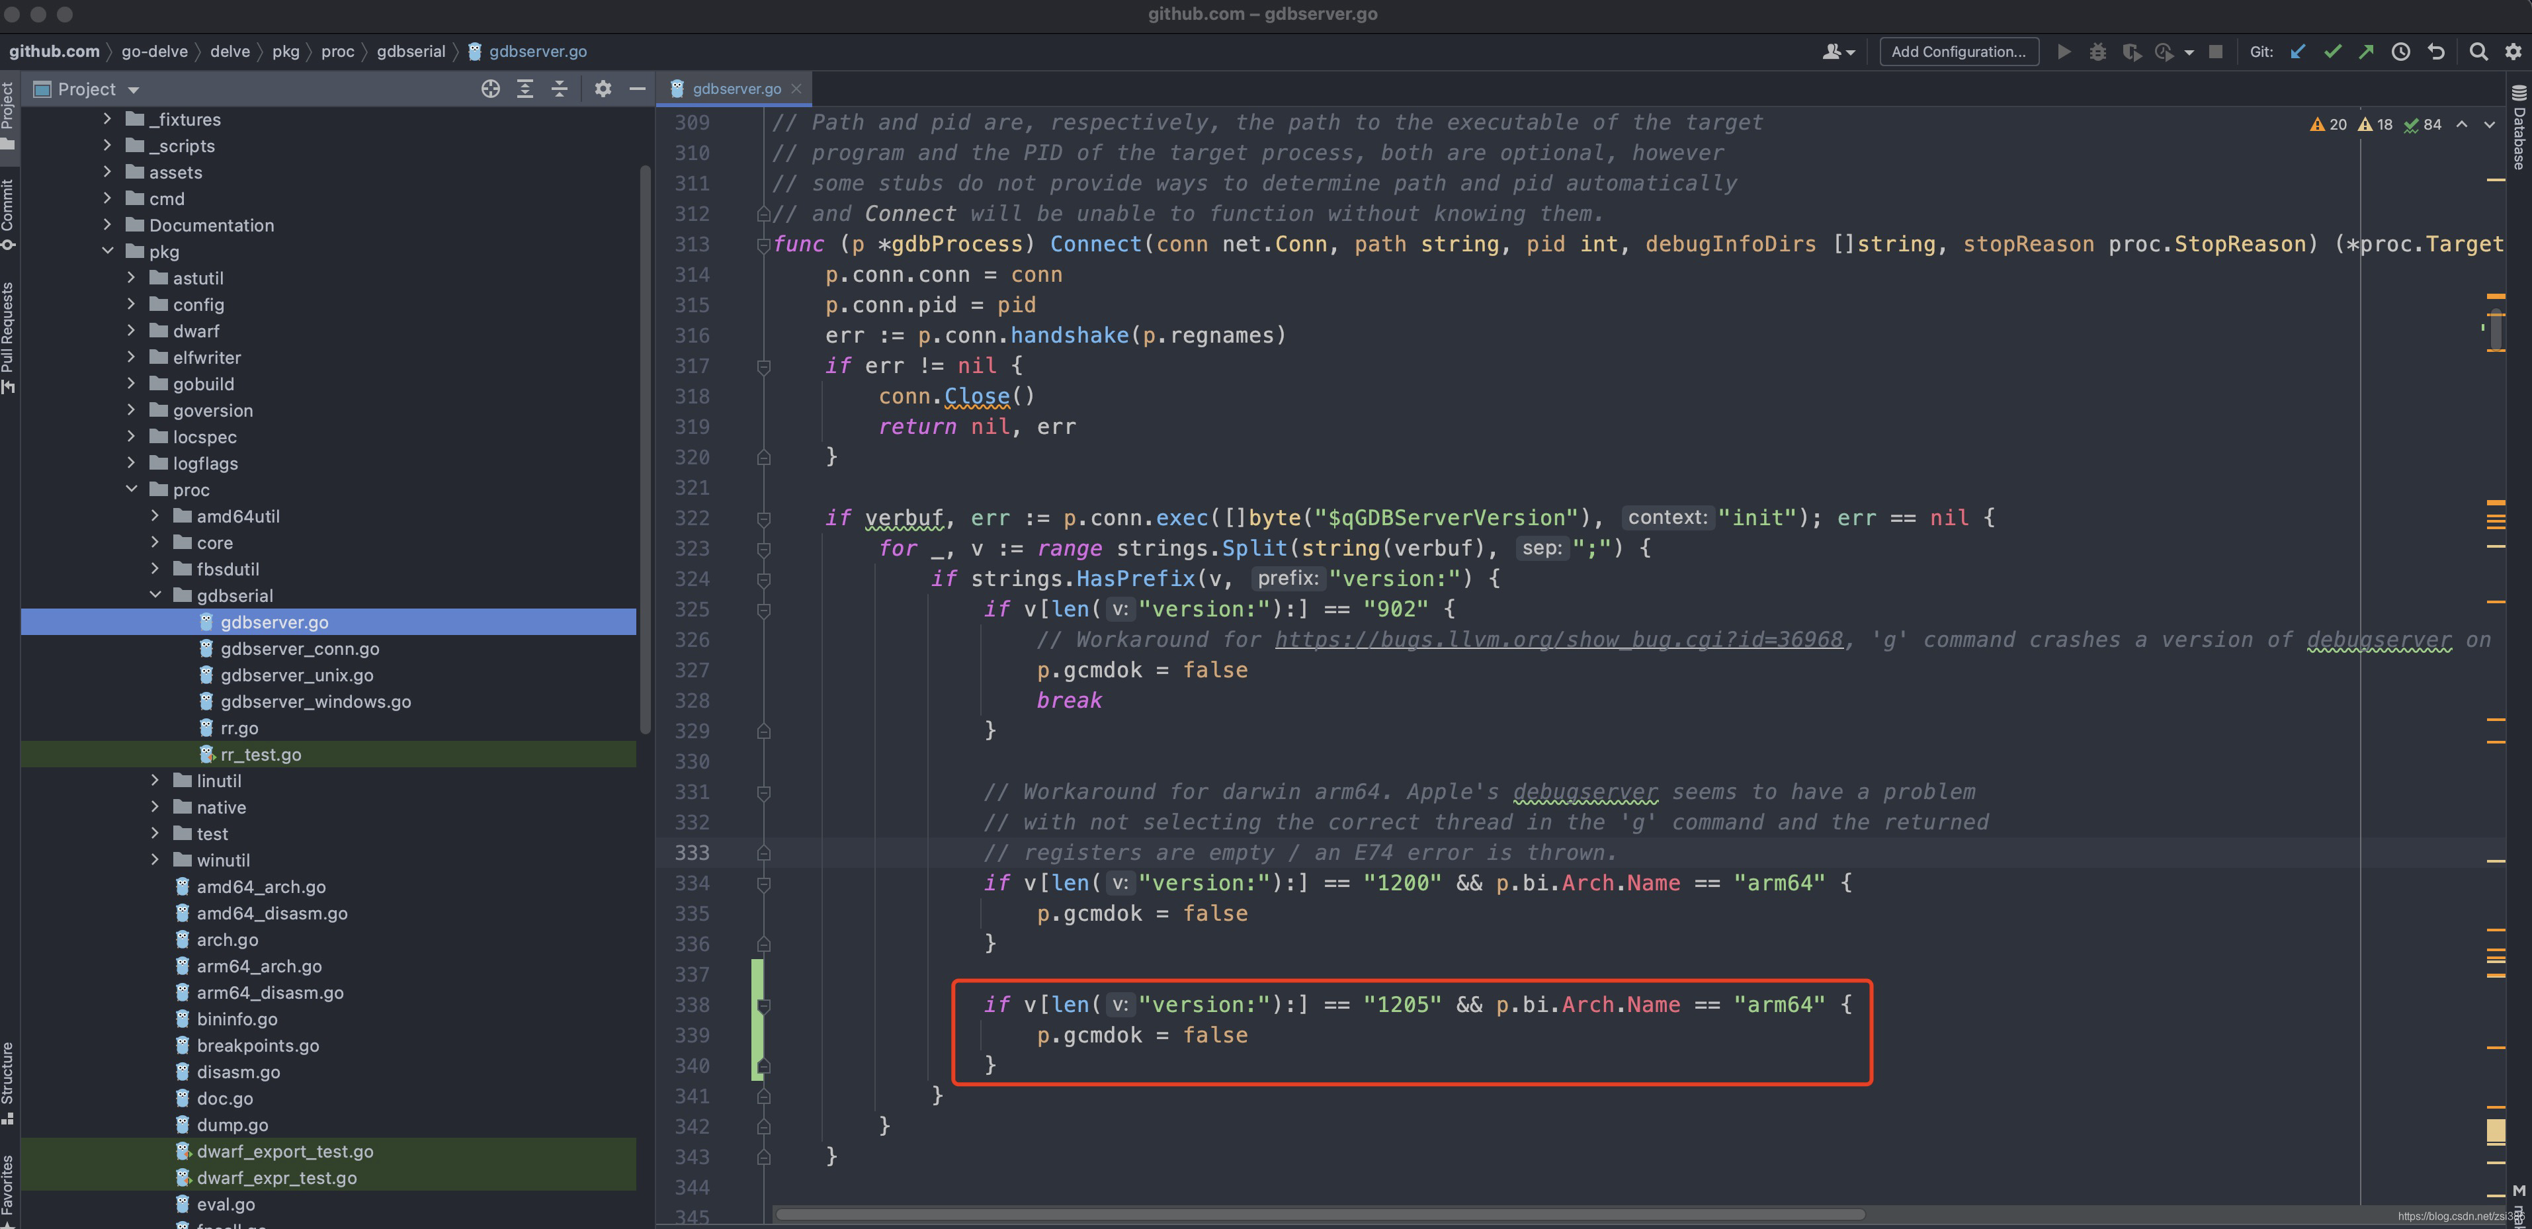This screenshot has width=2532, height=1229.
Task: Select the gdbserver.go tab at top
Action: pos(736,87)
